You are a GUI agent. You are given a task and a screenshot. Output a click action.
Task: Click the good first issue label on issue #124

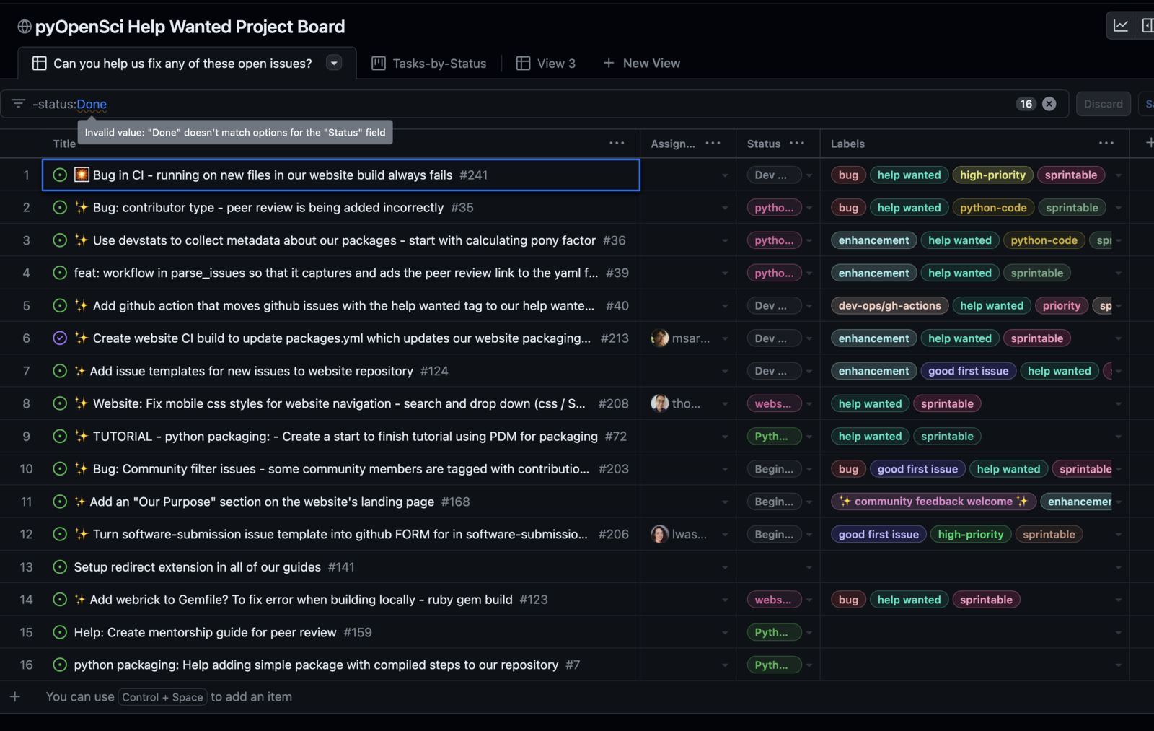968,371
